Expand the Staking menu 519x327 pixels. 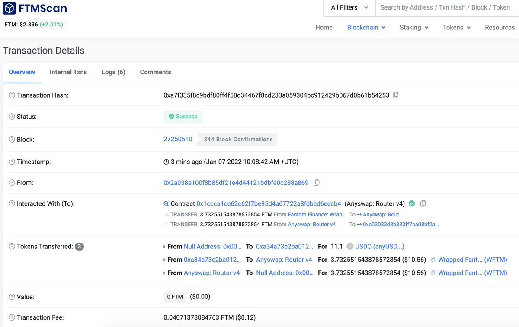414,27
